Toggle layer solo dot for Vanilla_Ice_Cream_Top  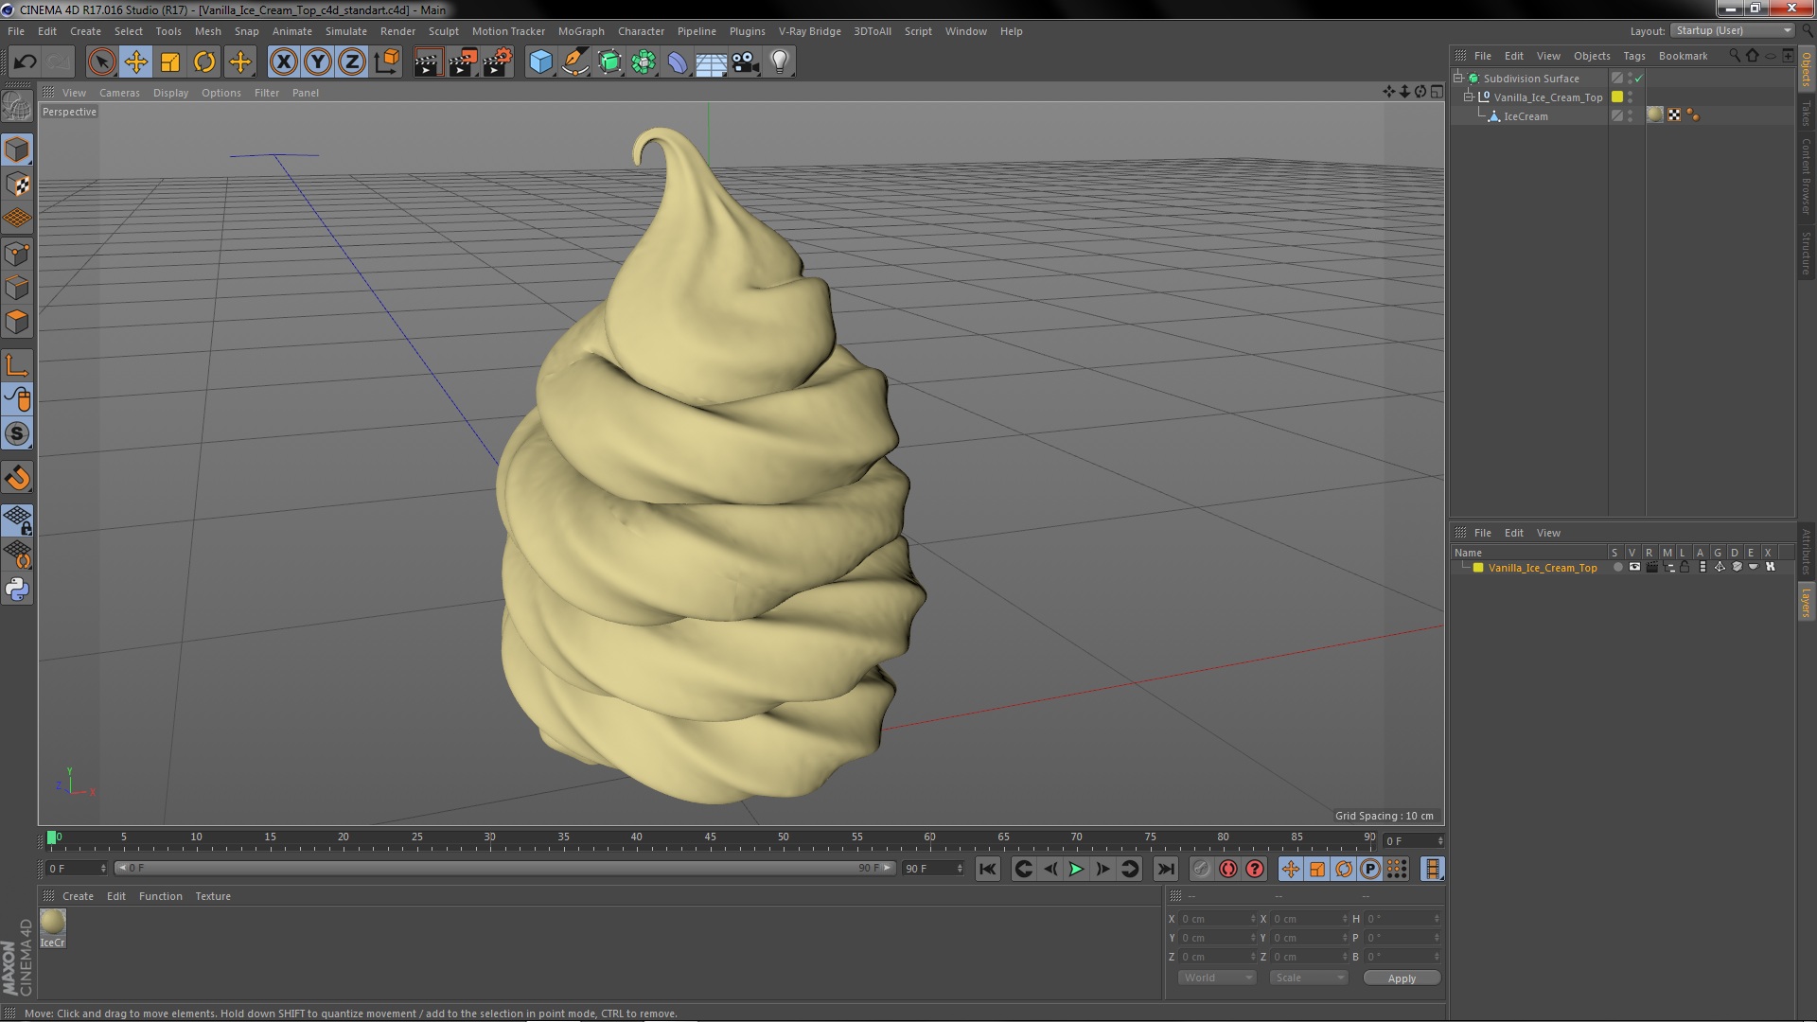pos(1617,567)
